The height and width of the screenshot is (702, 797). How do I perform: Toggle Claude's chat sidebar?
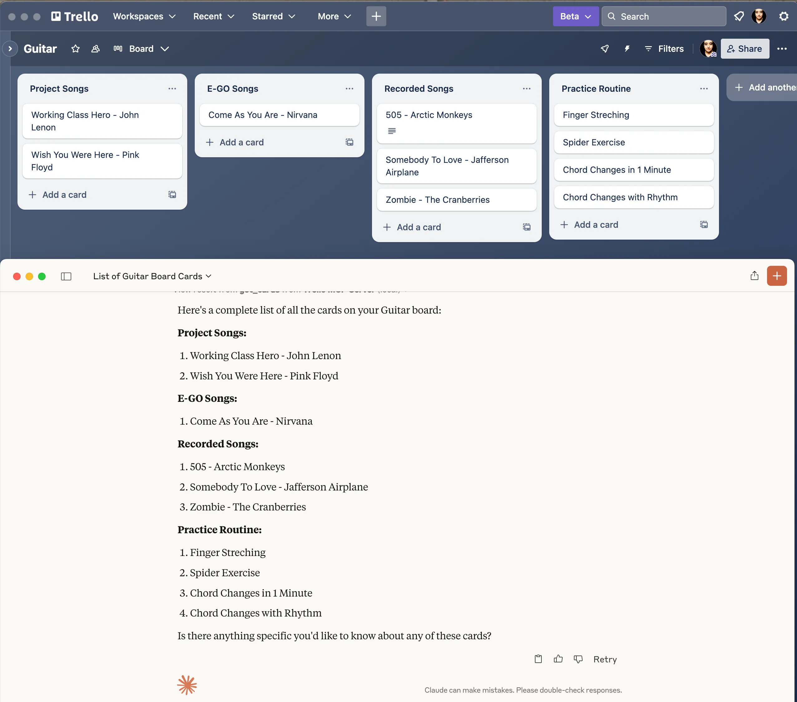pos(66,276)
